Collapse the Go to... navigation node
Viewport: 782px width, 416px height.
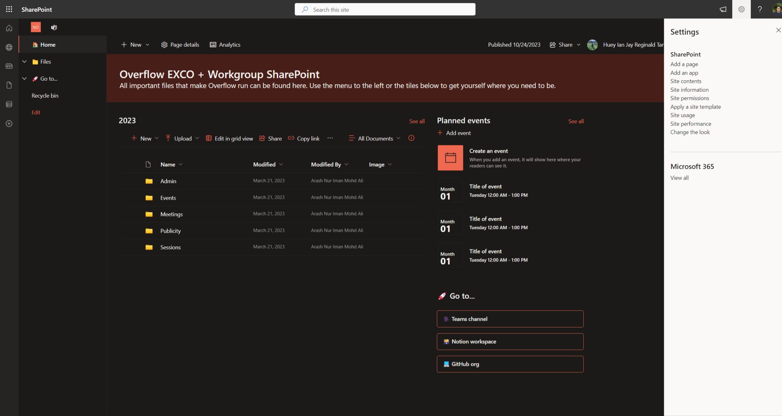pos(24,79)
